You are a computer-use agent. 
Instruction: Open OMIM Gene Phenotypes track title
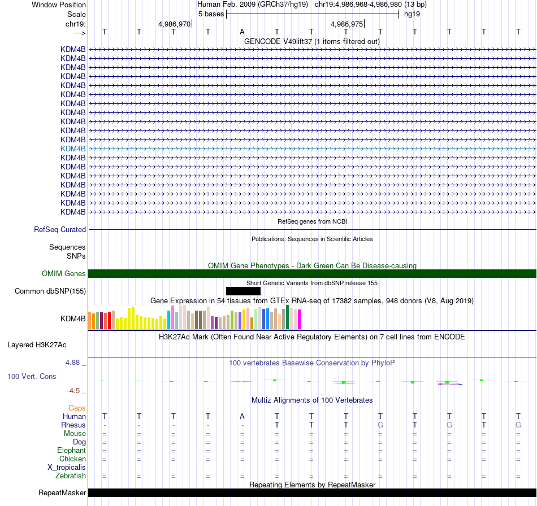(312, 265)
